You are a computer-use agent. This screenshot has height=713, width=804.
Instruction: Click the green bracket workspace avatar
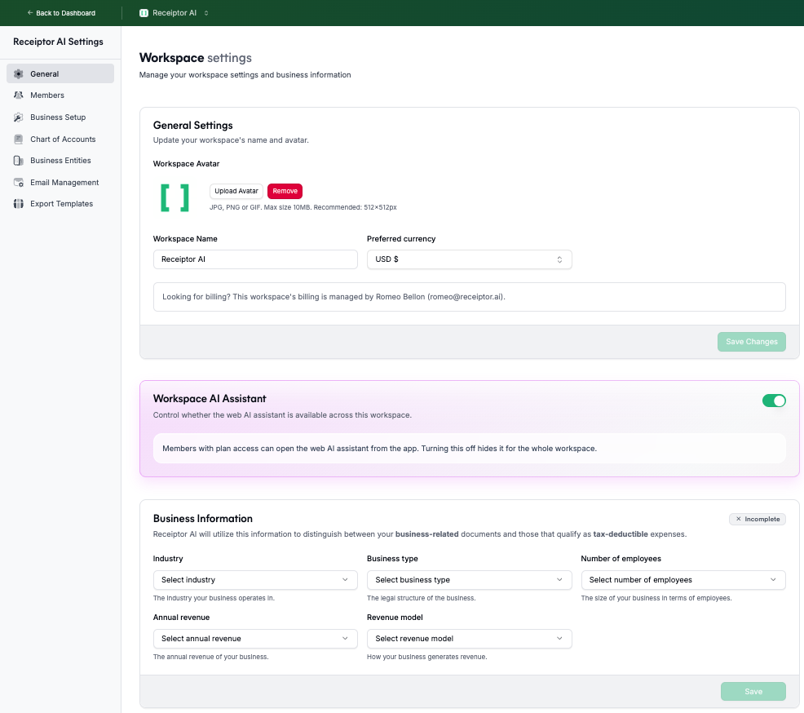[174, 198]
